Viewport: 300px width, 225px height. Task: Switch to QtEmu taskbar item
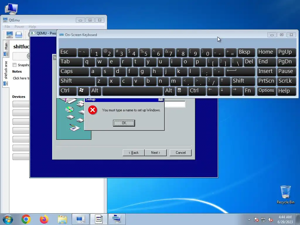[81, 219]
